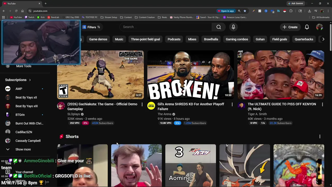Viewport: 332px width, 187px height.
Task: Open options for Gil's Arena video
Action: tap(232, 104)
